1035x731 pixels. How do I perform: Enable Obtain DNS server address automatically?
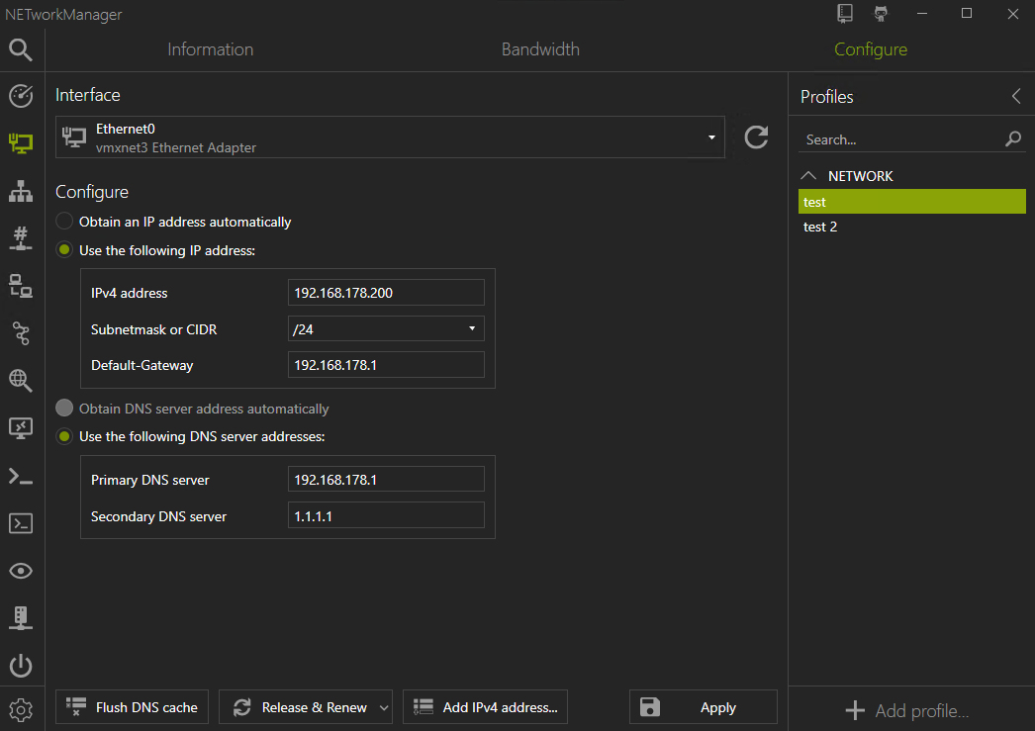64,408
